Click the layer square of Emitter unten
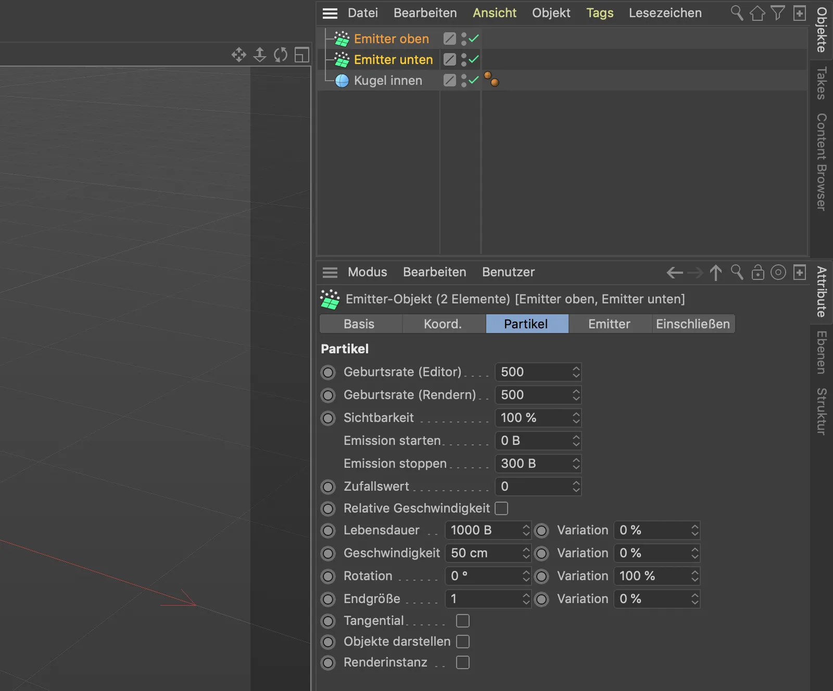The image size is (833, 691). click(x=450, y=59)
